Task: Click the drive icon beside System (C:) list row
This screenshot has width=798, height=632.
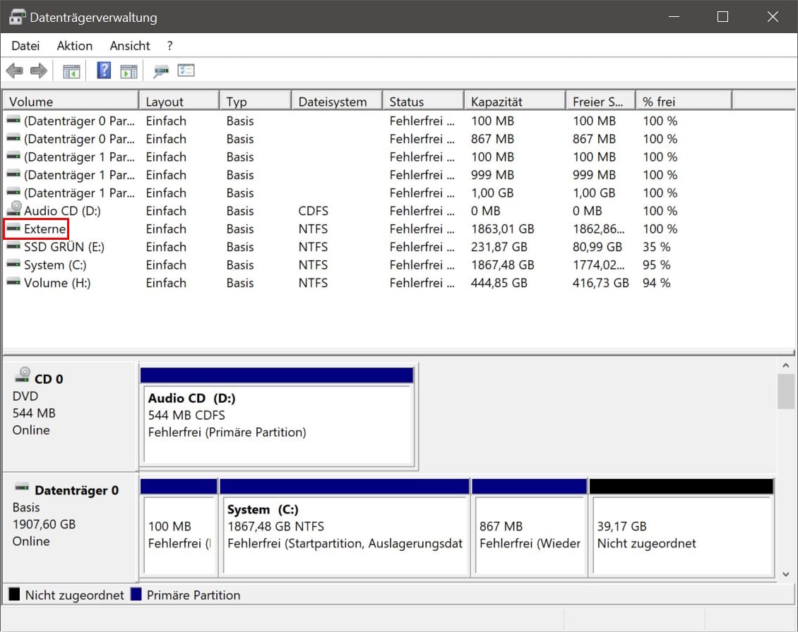Action: (13, 265)
